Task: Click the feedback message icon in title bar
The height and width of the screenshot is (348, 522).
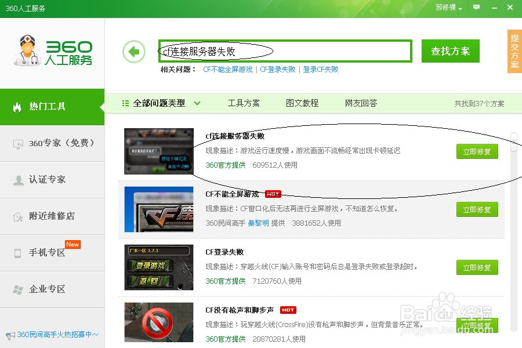Action: click(477, 7)
